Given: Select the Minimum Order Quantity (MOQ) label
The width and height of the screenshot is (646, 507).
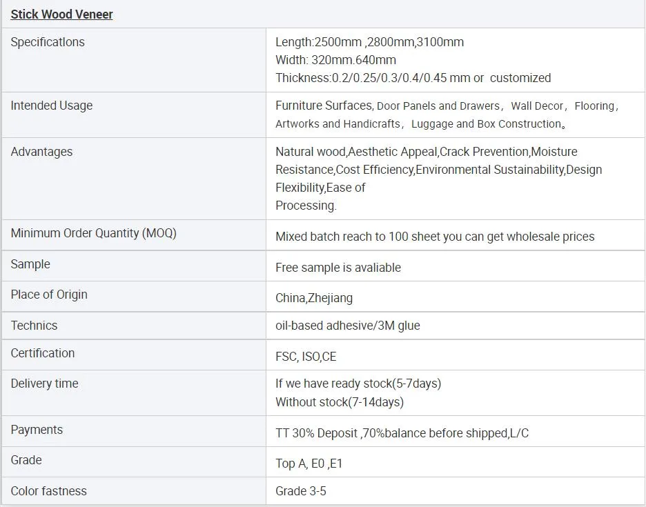Looking at the screenshot, I should tap(94, 233).
